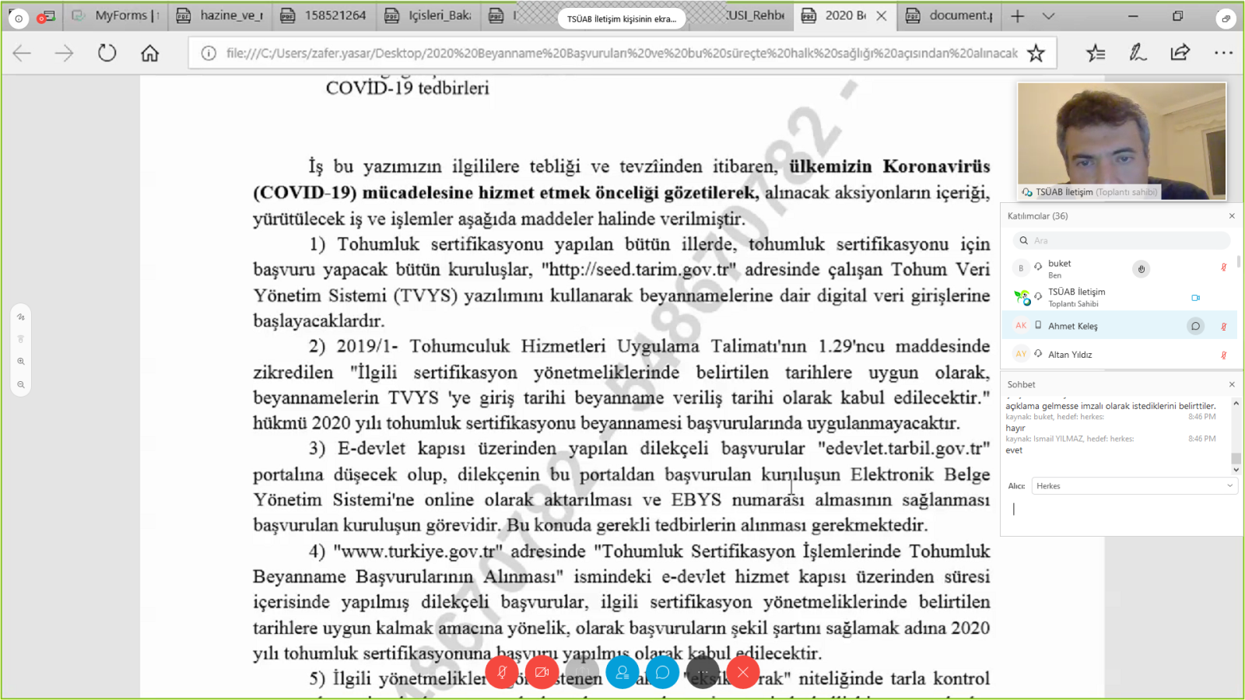Click muted microphone icon on buket row

point(1223,268)
